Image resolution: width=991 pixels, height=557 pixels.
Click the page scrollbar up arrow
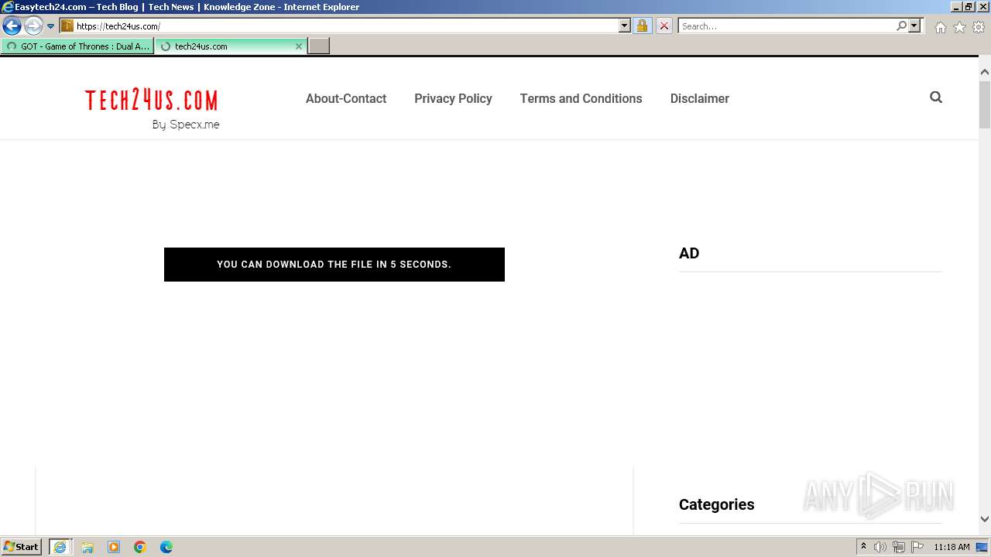[985, 72]
